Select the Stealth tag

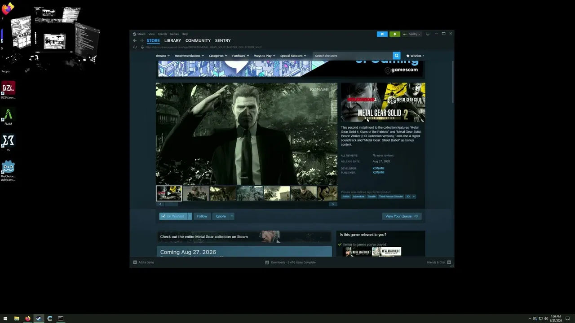(372, 196)
